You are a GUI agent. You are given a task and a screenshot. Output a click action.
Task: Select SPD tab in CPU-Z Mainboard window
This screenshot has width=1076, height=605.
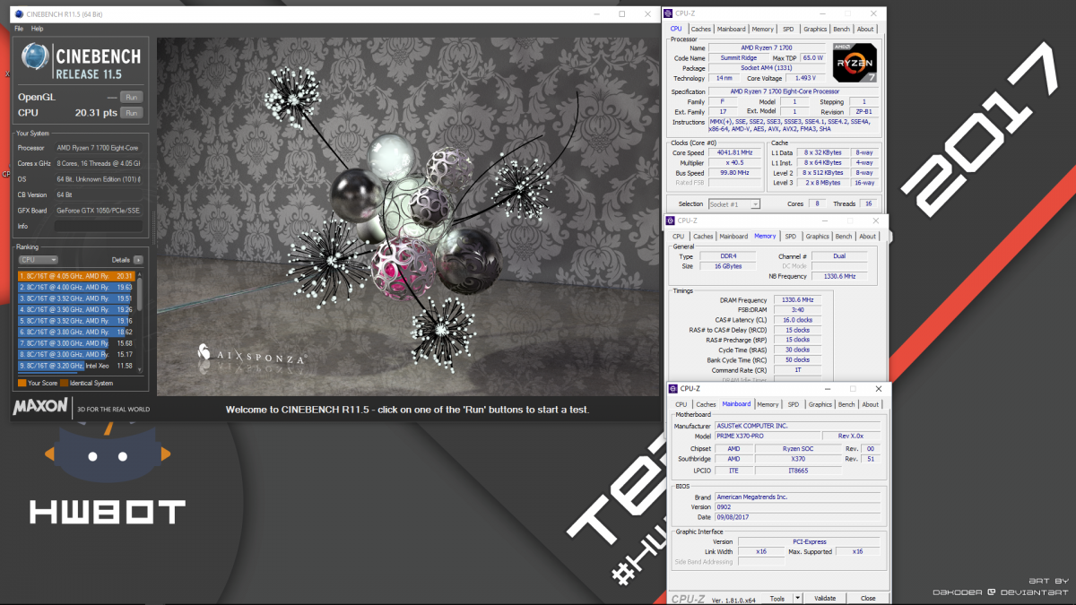pos(794,404)
